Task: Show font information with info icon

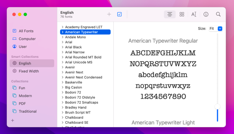Action: click(206, 14)
